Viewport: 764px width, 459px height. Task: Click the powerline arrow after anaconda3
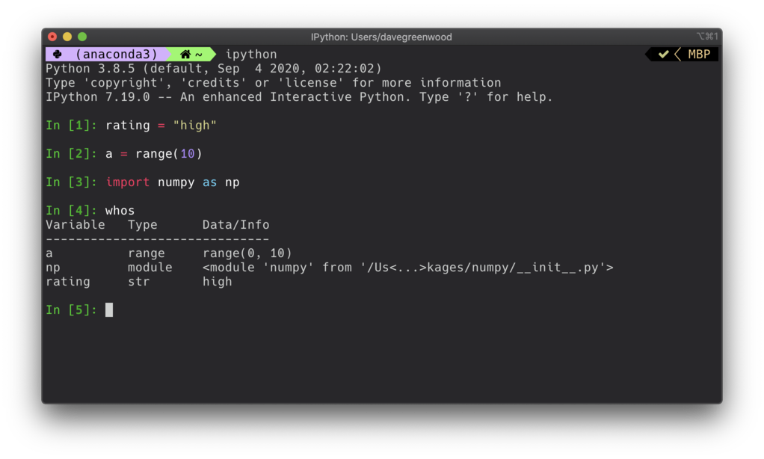click(x=168, y=54)
